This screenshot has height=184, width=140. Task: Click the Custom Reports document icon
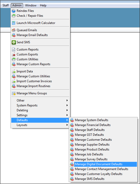point(14,49)
